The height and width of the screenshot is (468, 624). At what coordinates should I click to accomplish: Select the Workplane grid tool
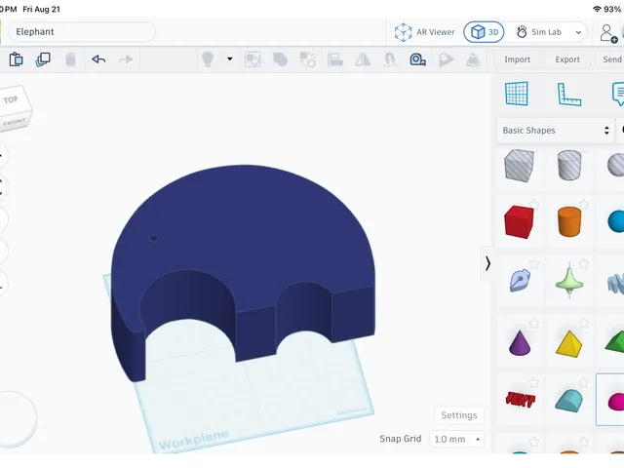[517, 94]
